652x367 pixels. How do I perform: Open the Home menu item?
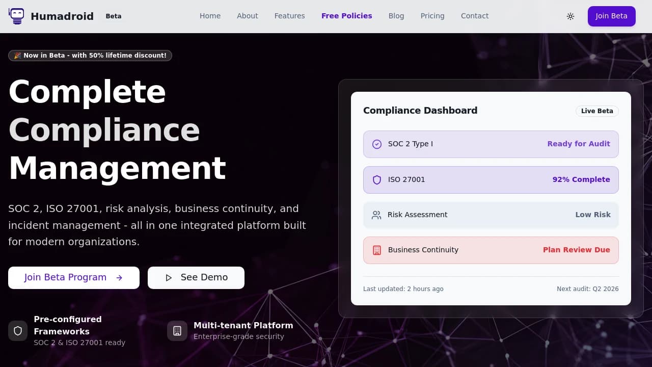pos(210,16)
